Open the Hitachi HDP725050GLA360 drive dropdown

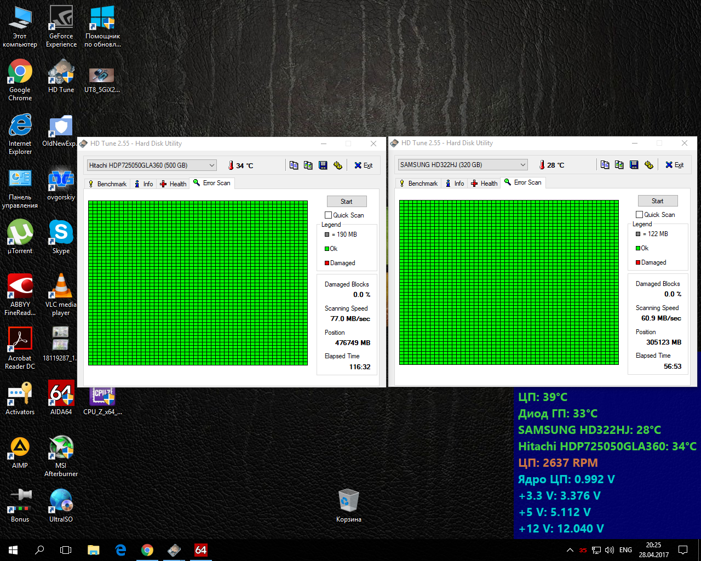coord(152,165)
